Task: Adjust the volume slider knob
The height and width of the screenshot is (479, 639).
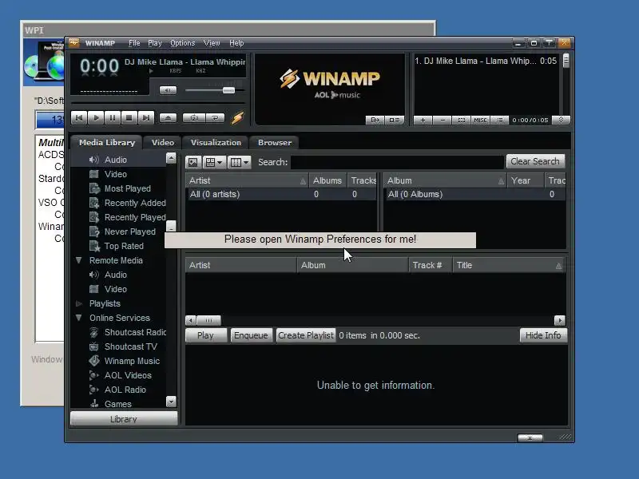Action: pos(228,90)
